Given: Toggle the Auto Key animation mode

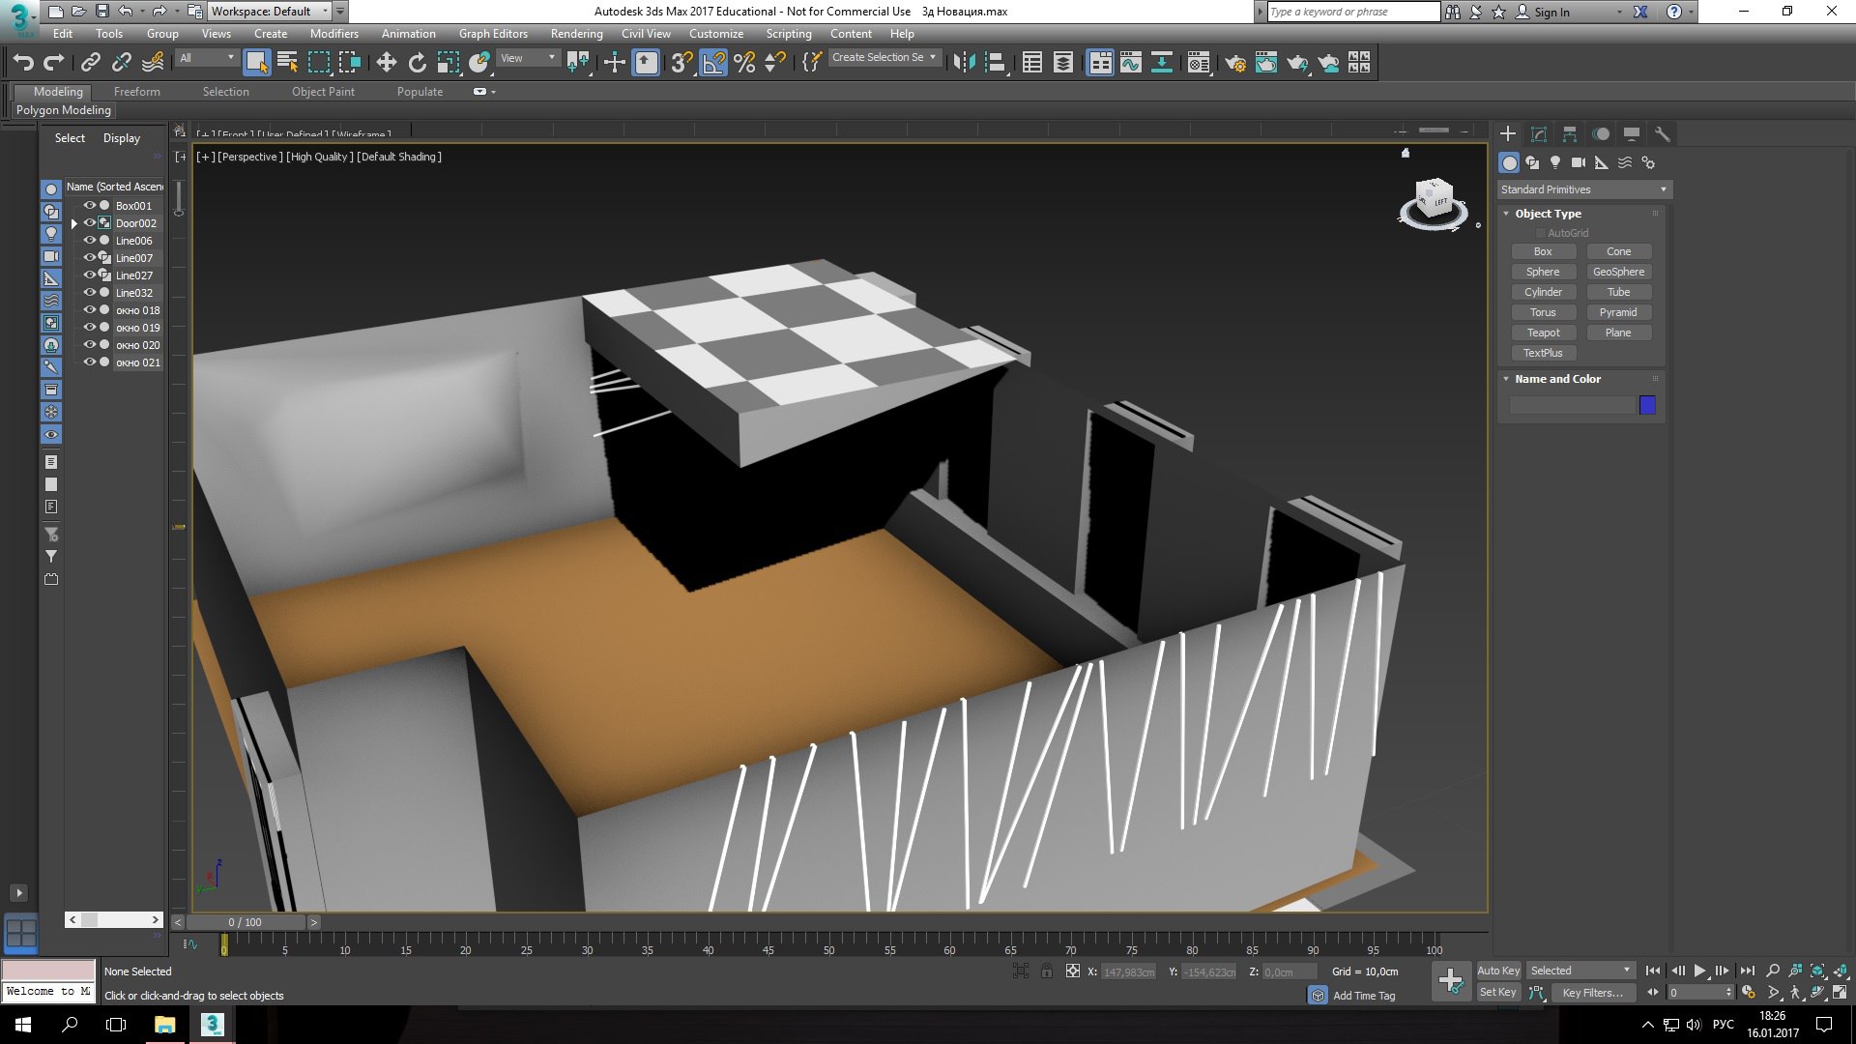Looking at the screenshot, I should (x=1497, y=971).
